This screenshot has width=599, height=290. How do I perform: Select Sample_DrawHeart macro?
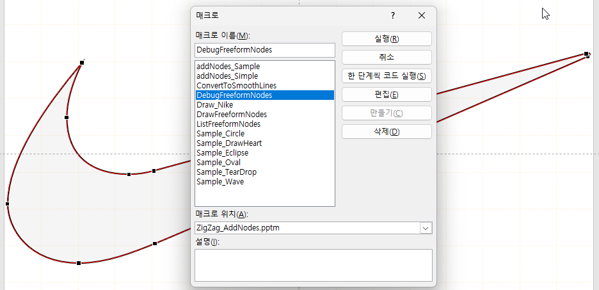(265, 143)
